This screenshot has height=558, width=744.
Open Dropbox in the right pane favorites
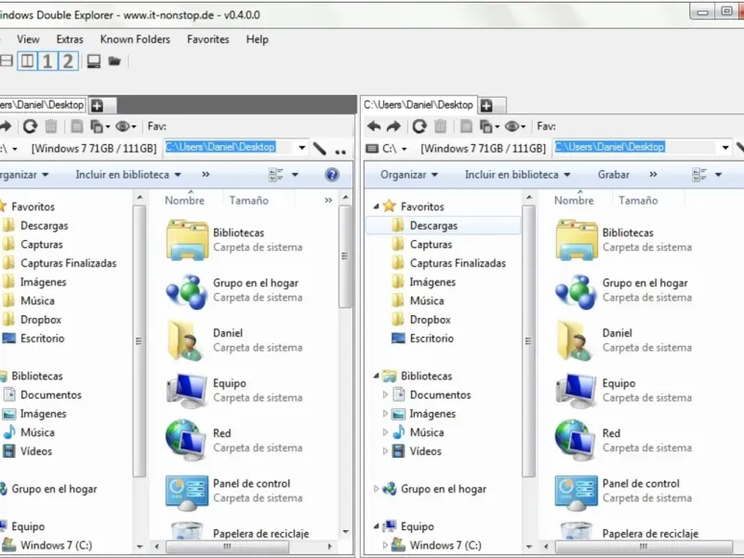pyautogui.click(x=430, y=319)
